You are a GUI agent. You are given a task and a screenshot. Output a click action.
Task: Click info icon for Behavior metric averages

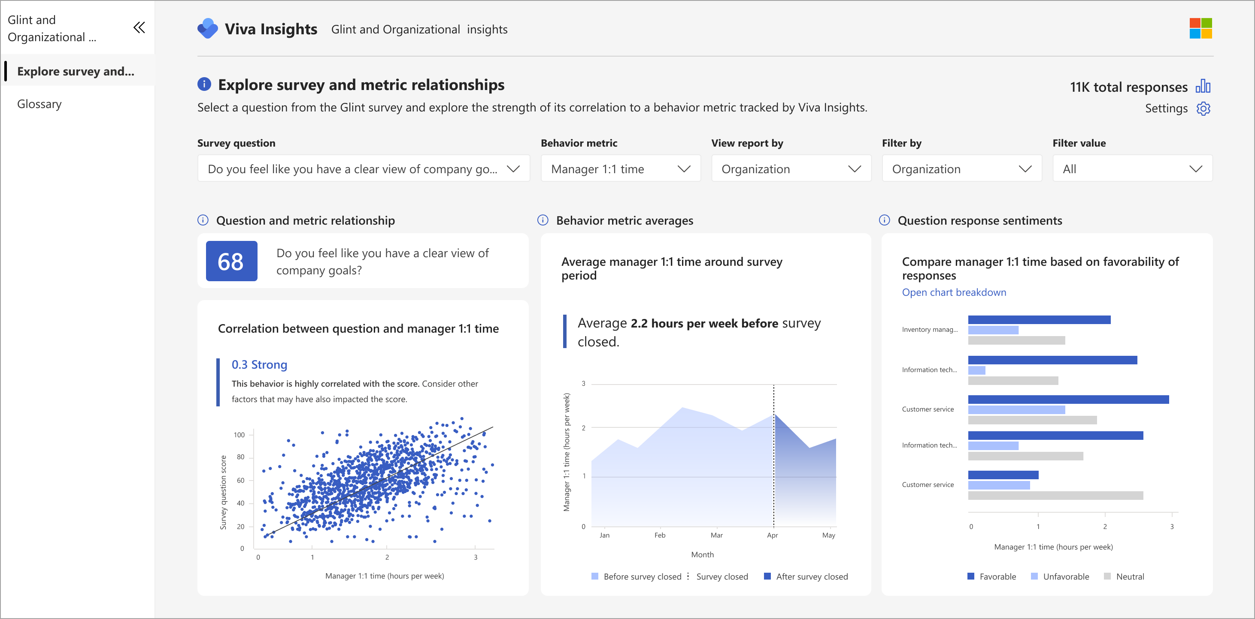543,220
